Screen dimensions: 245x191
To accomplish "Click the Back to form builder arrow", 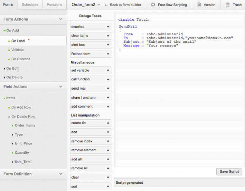I will click(106, 5).
